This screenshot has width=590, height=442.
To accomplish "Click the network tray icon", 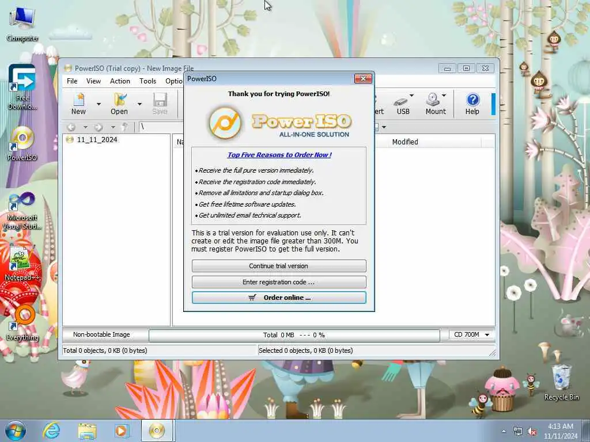I will [x=518, y=432].
